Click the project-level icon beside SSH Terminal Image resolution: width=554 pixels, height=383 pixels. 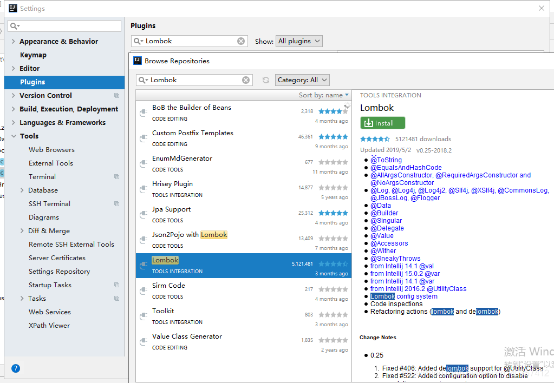[116, 204]
